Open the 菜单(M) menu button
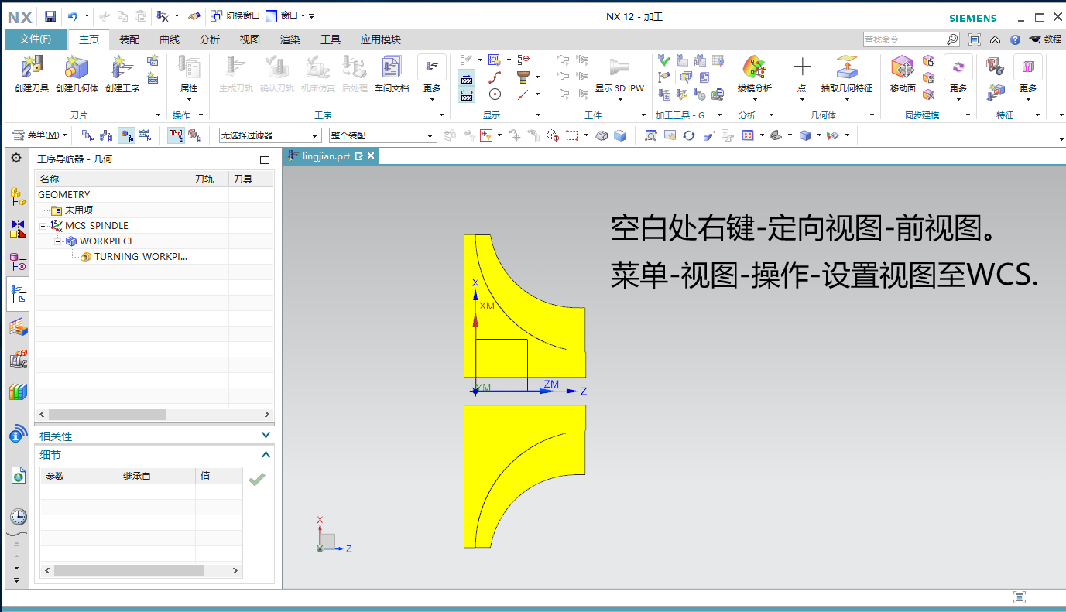This screenshot has width=1066, height=612. [x=40, y=135]
